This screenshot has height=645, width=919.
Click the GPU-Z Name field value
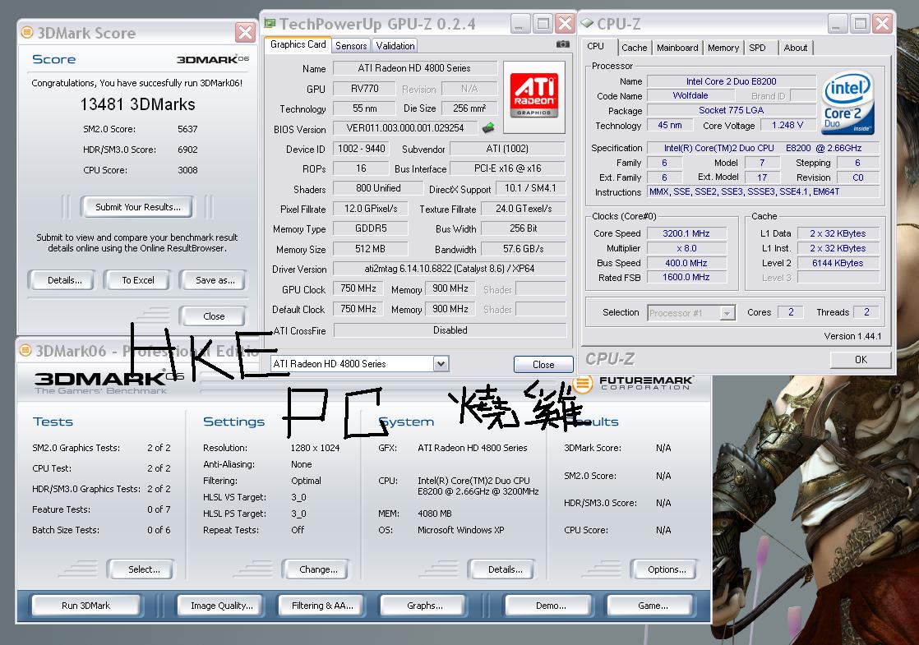414,68
